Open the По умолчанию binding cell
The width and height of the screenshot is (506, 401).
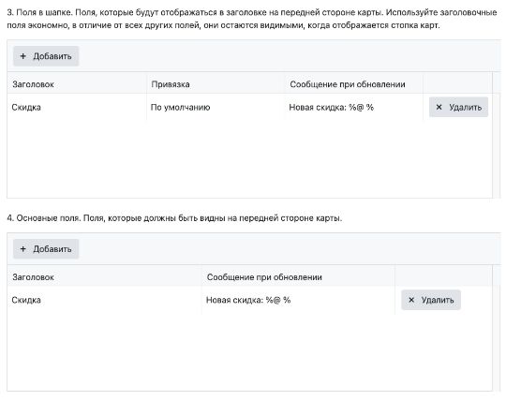[216, 107]
